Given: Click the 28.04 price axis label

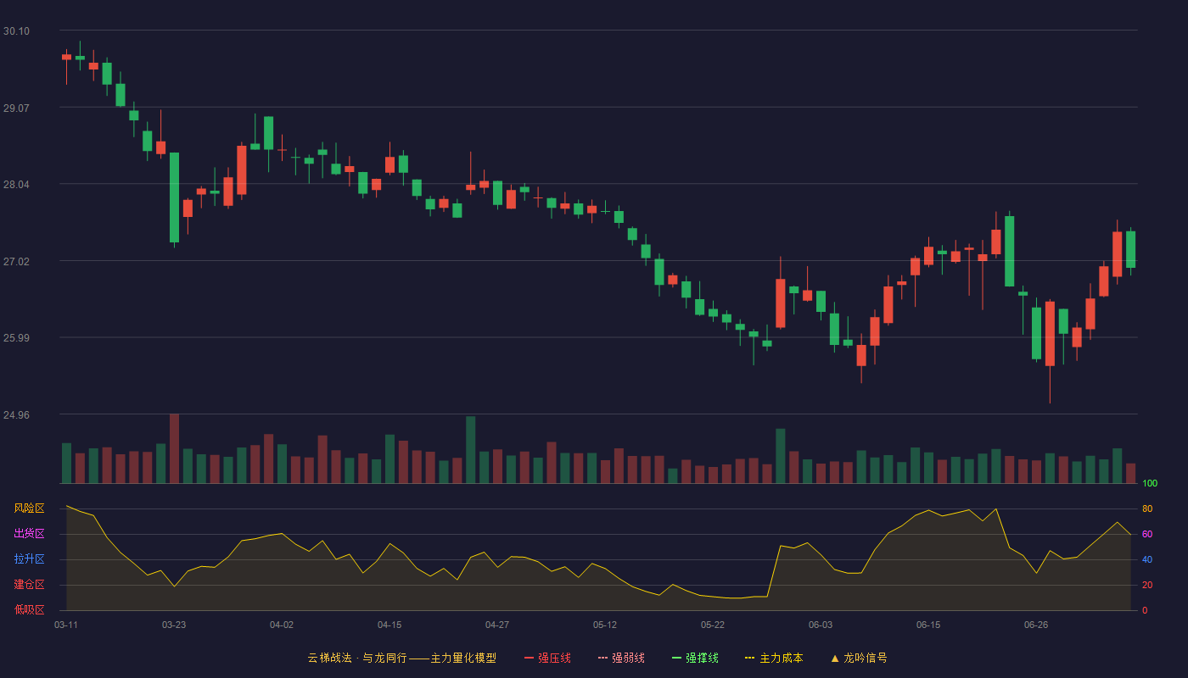Looking at the screenshot, I should pyautogui.click(x=16, y=186).
